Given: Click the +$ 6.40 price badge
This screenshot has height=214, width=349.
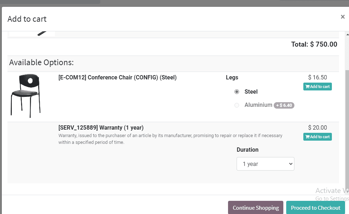Looking at the screenshot, I should pyautogui.click(x=284, y=105).
